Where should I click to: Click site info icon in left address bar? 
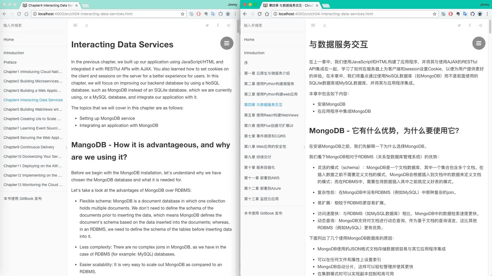coord(35,14)
